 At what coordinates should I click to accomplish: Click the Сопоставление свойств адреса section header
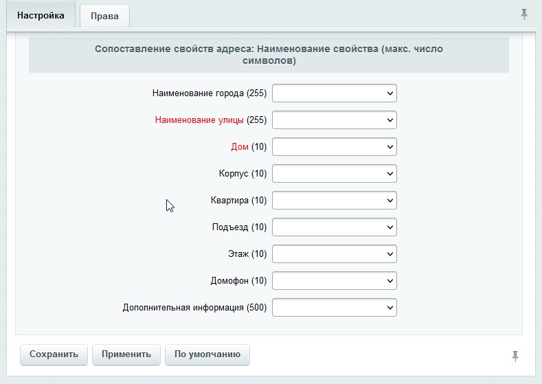(x=269, y=55)
